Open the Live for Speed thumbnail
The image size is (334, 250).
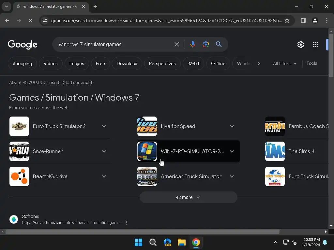pos(147,126)
